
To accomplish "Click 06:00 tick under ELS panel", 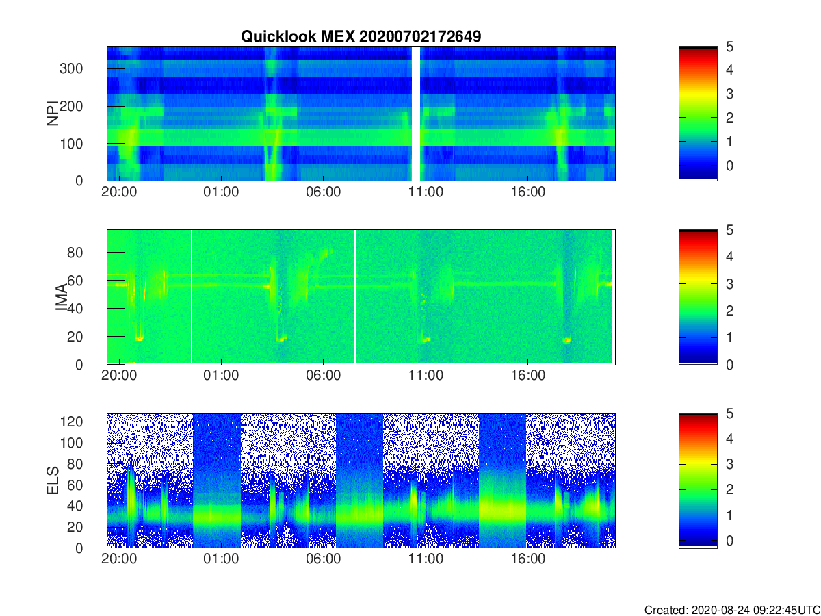I will [323, 559].
